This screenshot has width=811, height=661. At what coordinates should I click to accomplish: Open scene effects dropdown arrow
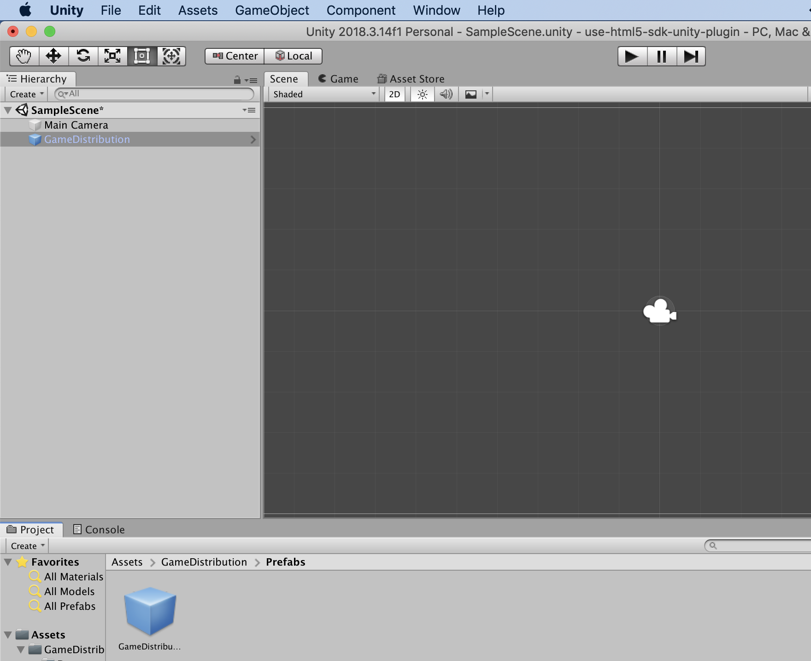pos(487,94)
